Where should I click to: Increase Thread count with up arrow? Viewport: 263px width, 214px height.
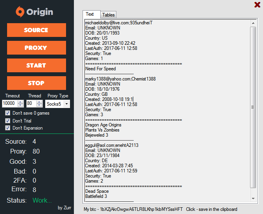pos(39,102)
